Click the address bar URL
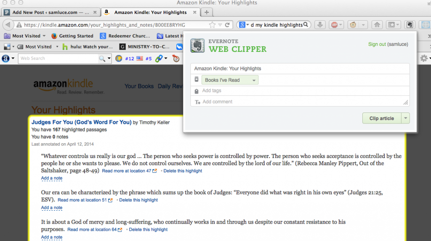Screen dimensions: 431x241 [x=104, y=25]
